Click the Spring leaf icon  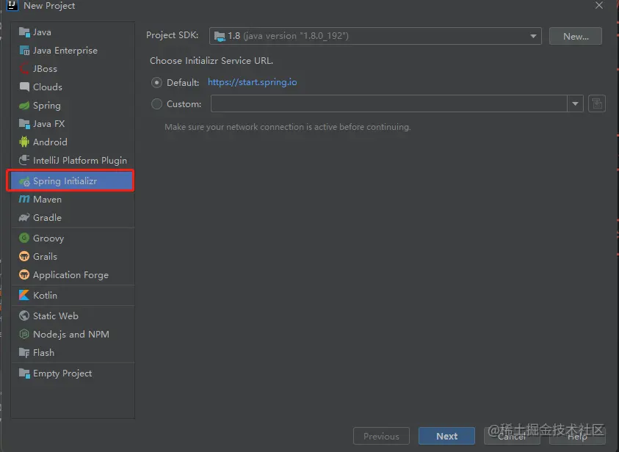(x=24, y=106)
